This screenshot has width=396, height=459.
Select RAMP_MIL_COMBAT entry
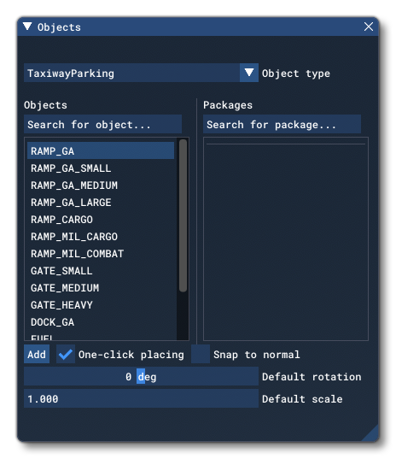101,254
